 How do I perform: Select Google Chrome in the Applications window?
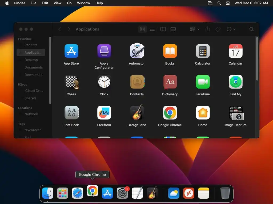coord(170,113)
